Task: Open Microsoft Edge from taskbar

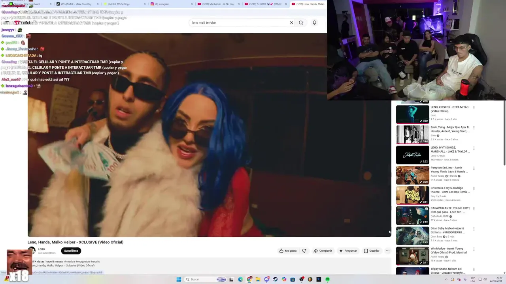Action: [240, 279]
